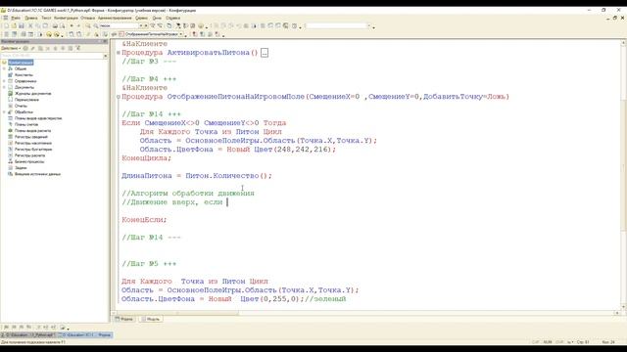Open the Справка menu
Image resolution: width=627 pixels, height=352 pixels.
pos(172,18)
